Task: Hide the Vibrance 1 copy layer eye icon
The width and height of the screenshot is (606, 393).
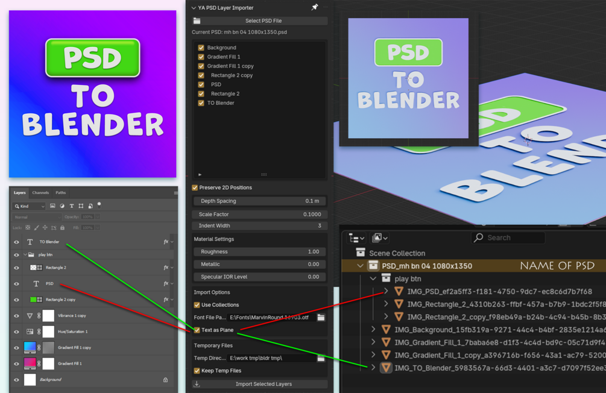Action: click(16, 316)
